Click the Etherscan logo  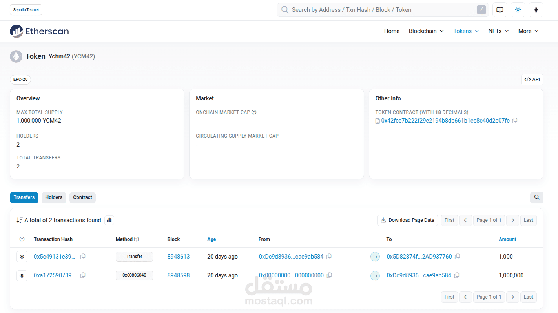(39, 31)
